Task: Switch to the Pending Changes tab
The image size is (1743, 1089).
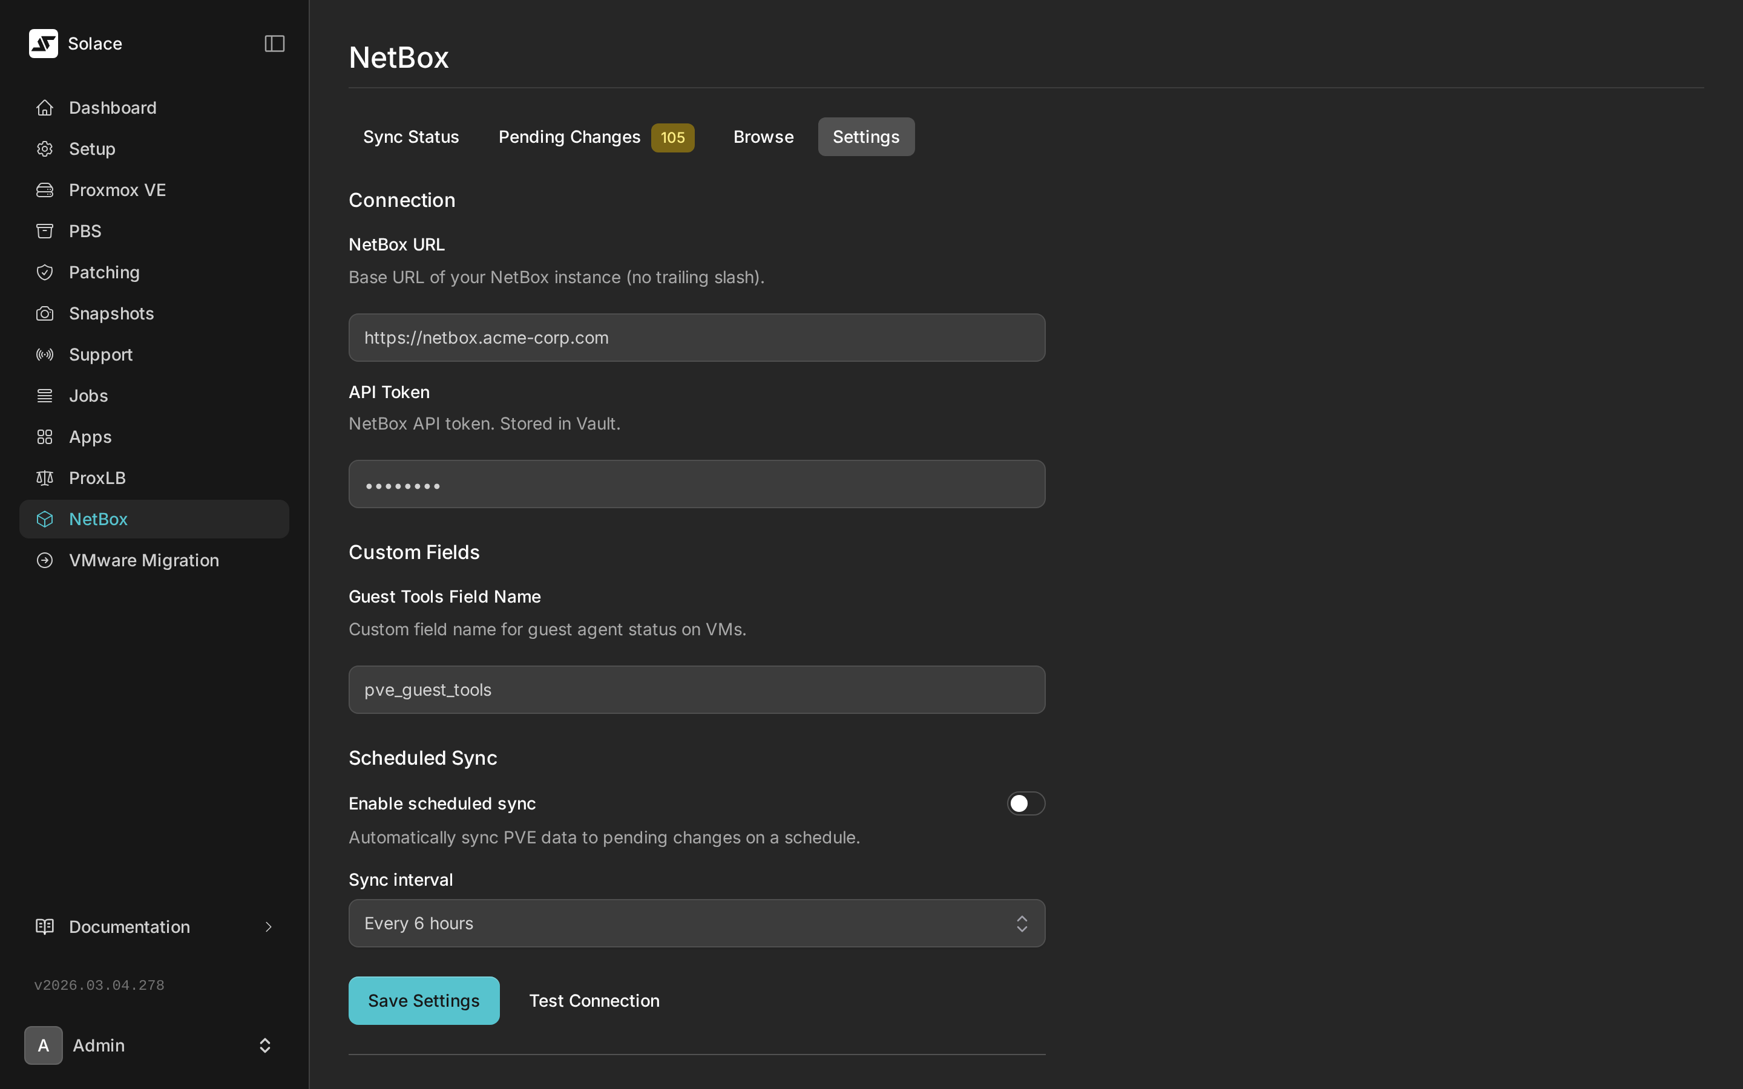Action: click(x=570, y=137)
